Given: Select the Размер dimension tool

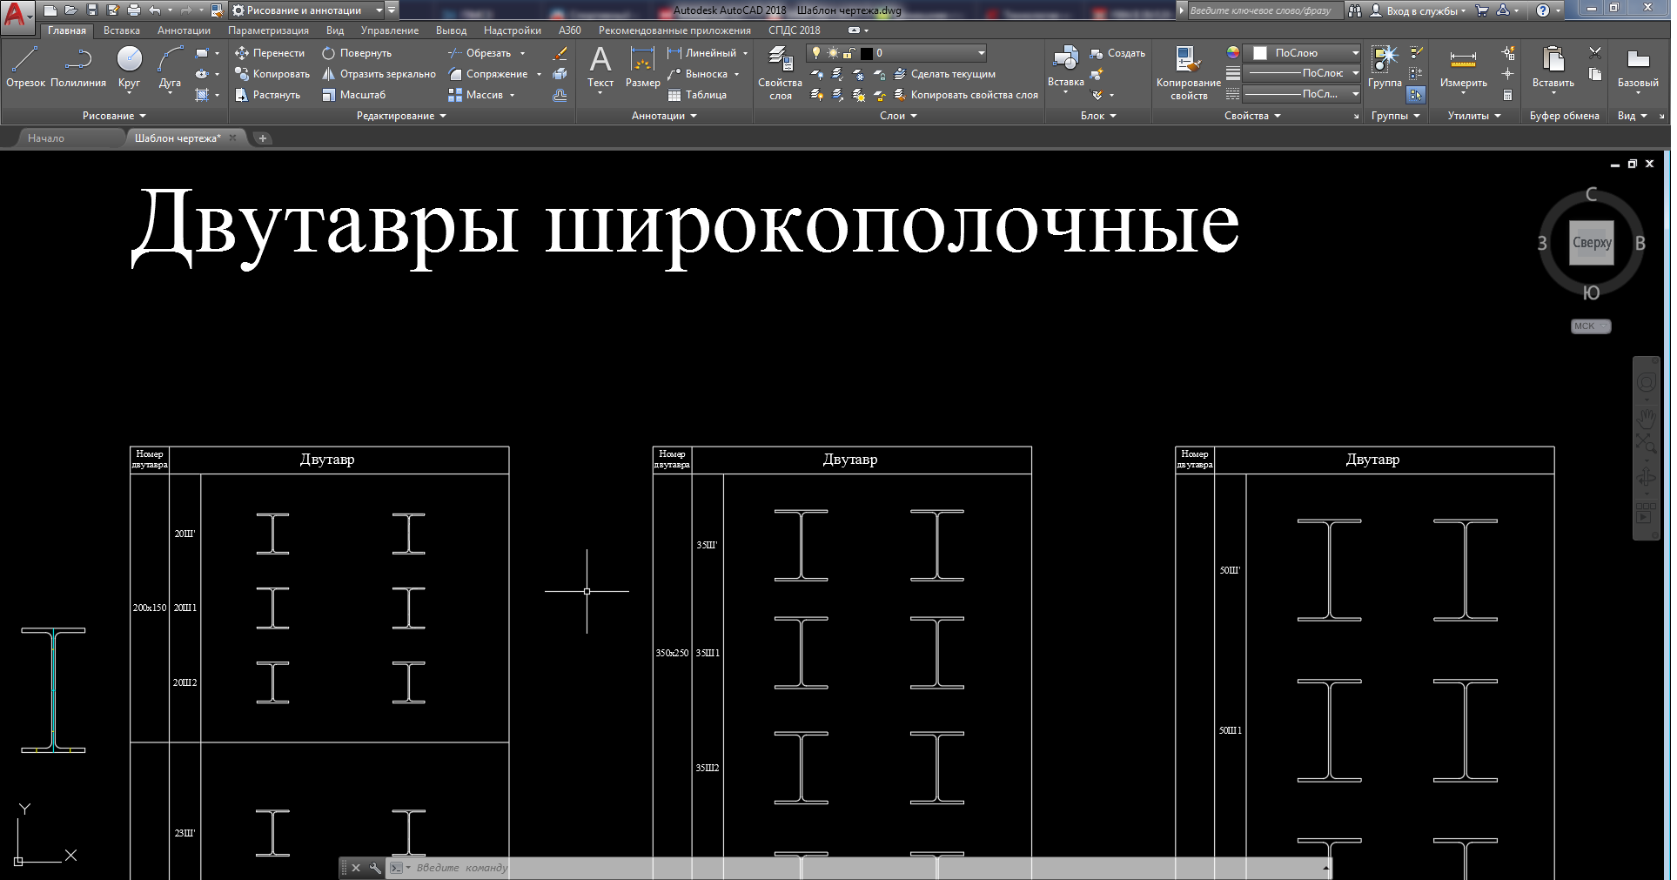Looking at the screenshot, I should (642, 66).
